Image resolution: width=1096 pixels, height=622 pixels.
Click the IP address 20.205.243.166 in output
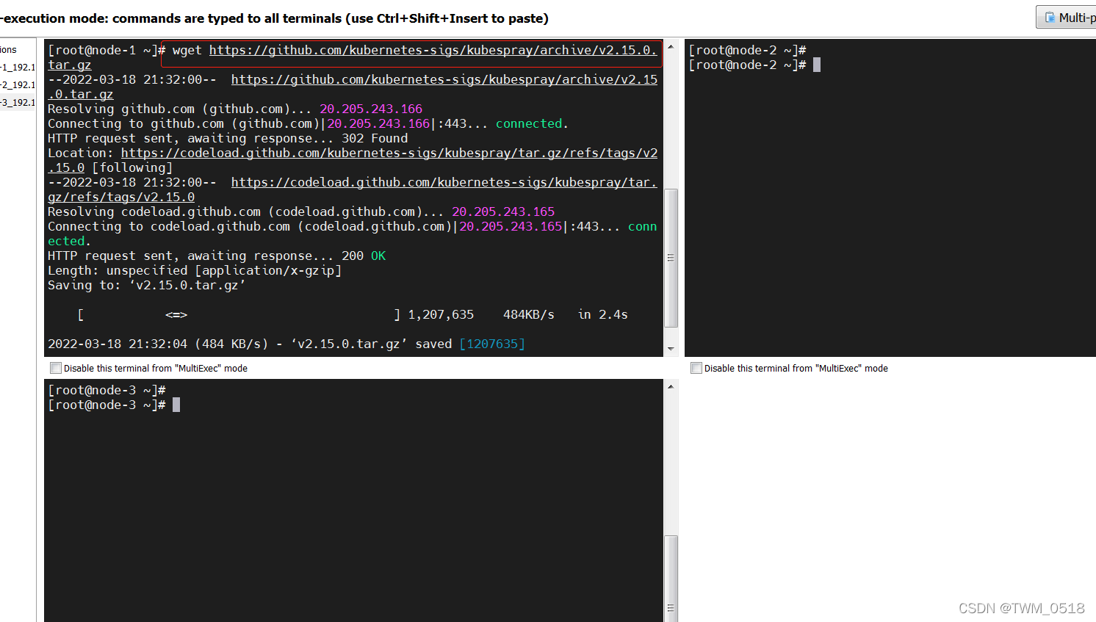pos(371,109)
